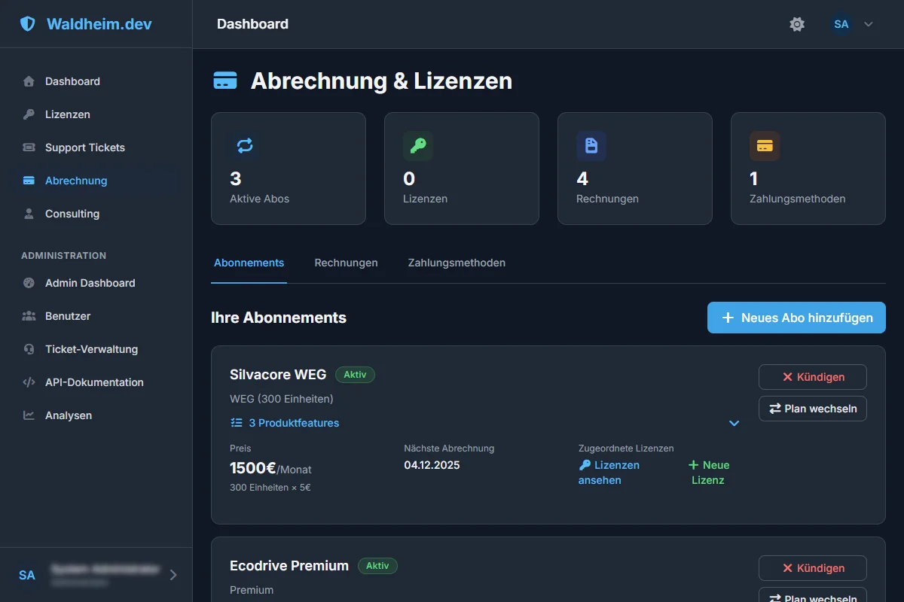
Task: Click the invoice document icon above Rechnungen
Action: tap(591, 146)
